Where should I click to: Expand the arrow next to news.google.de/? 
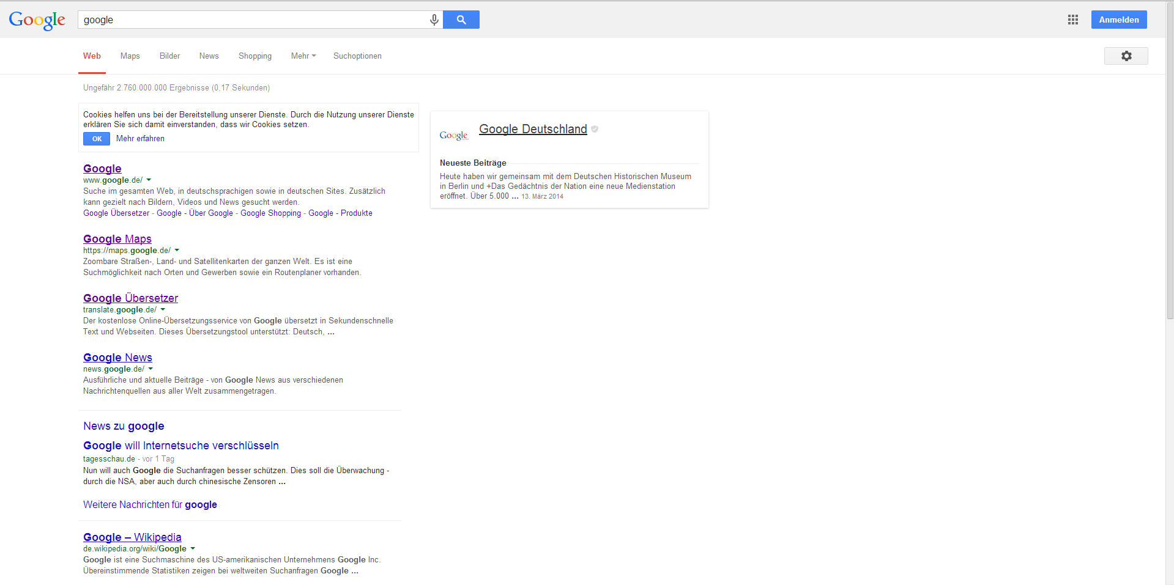pos(150,369)
